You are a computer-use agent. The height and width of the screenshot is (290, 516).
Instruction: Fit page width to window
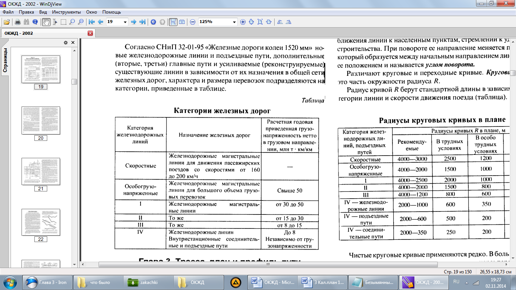coord(269,22)
